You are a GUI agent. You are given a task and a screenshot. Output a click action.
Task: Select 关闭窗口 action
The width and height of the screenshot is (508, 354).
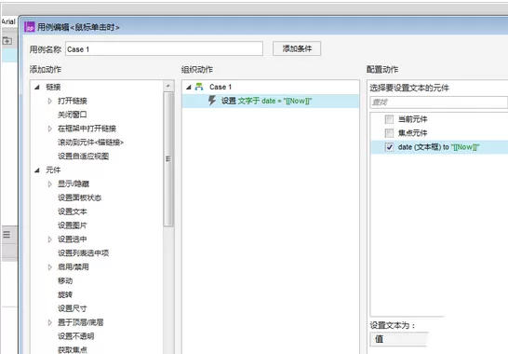[x=72, y=115]
